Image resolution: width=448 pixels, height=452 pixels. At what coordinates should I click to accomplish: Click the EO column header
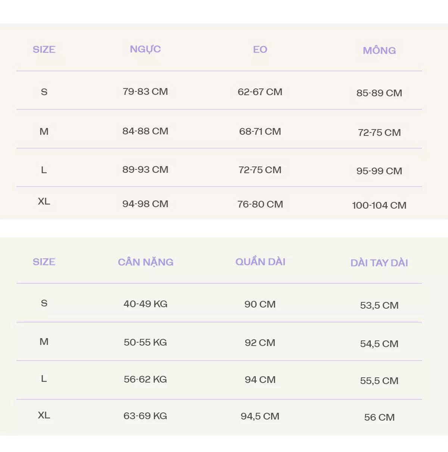click(x=260, y=50)
